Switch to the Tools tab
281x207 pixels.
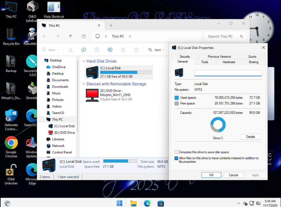coord(204,62)
